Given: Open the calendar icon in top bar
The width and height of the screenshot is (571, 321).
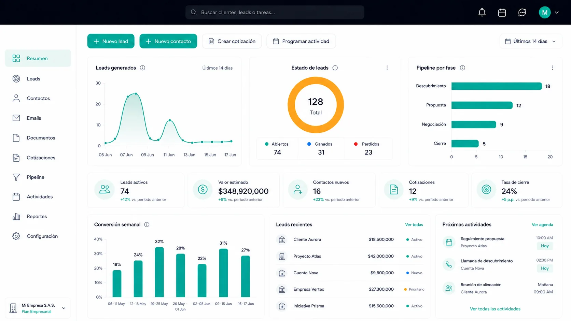Looking at the screenshot, I should (x=502, y=13).
